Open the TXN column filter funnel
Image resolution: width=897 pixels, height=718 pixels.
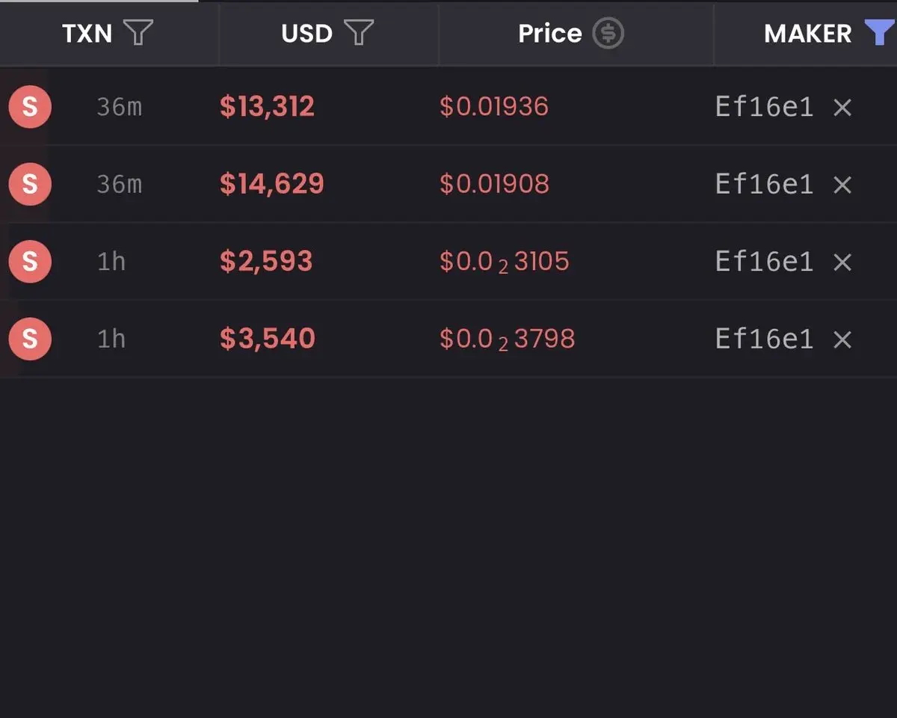pyautogui.click(x=138, y=33)
